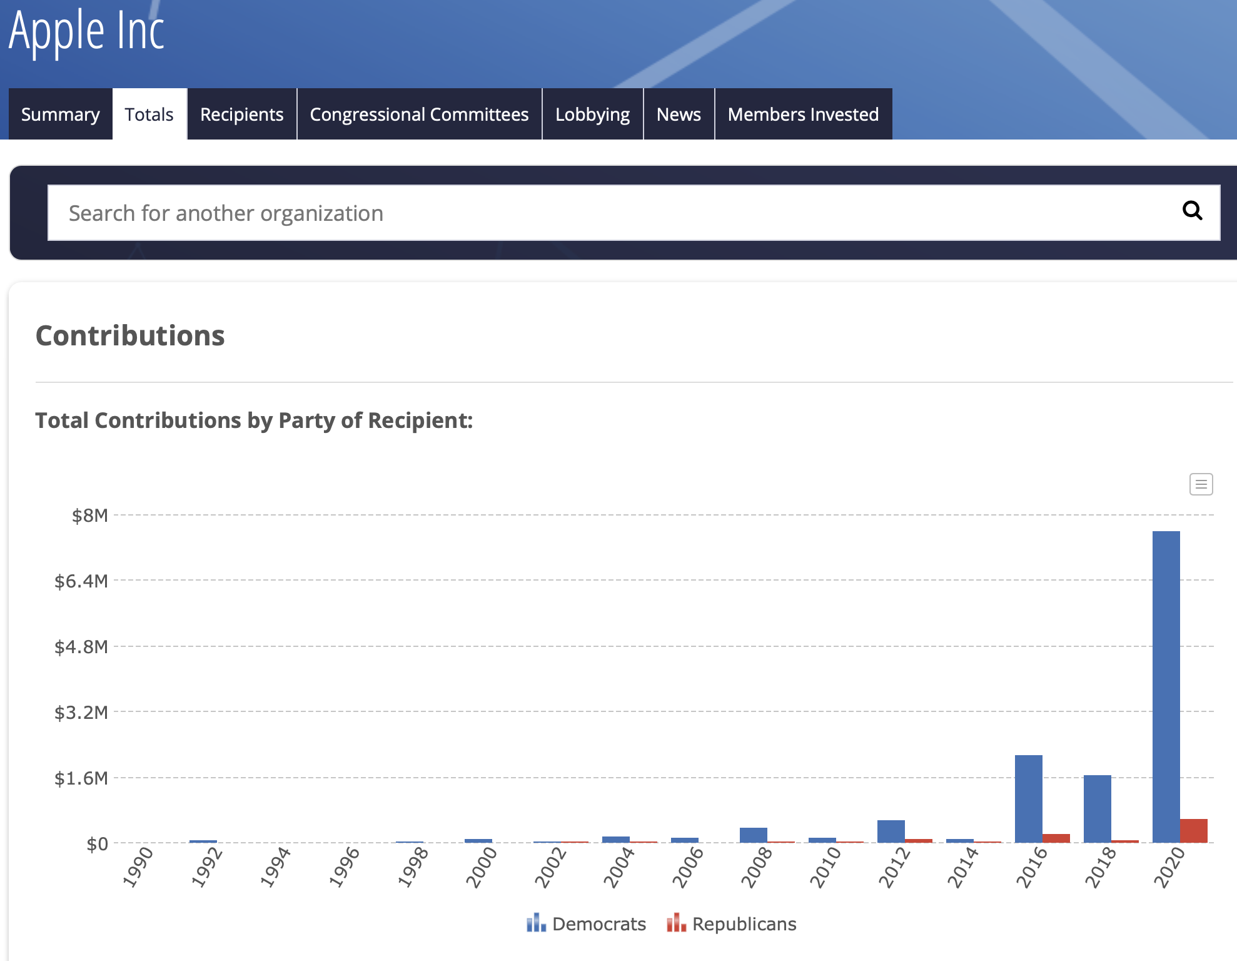This screenshot has width=1237, height=961.
Task: Click the Apple Inc page title
Action: click(x=86, y=31)
